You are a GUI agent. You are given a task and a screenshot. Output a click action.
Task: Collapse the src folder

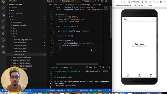click(12, 16)
